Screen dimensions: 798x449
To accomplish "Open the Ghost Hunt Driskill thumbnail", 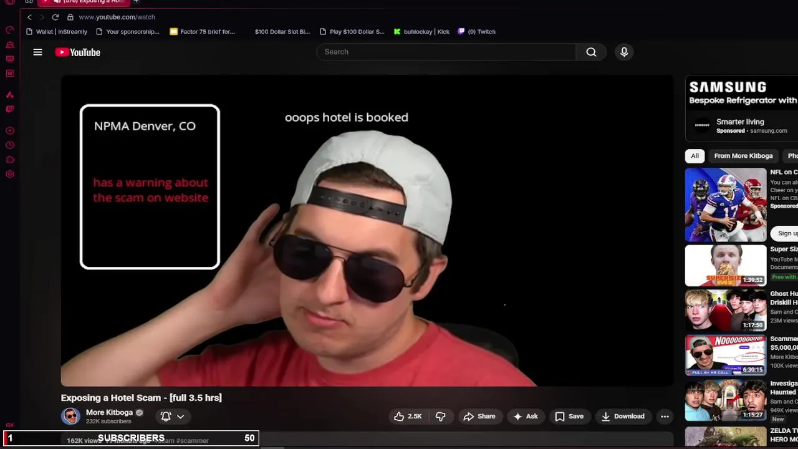I will coord(726,311).
